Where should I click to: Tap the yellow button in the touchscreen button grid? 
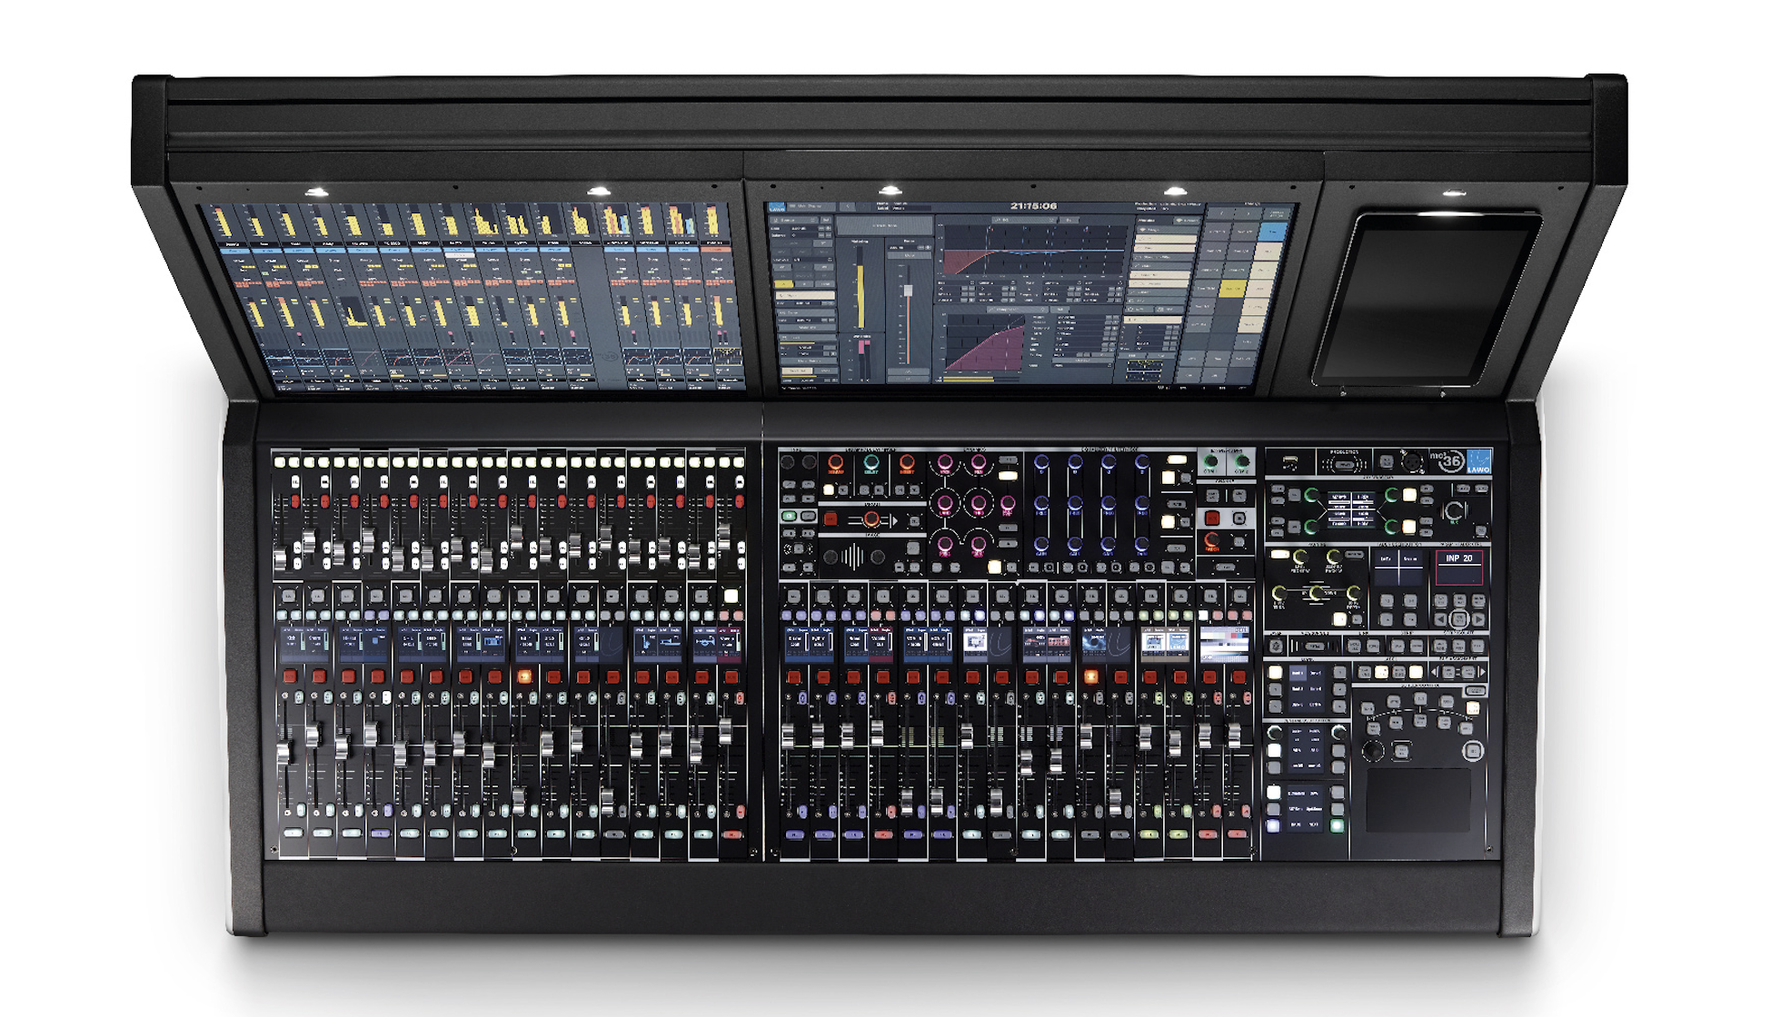coord(1232,289)
